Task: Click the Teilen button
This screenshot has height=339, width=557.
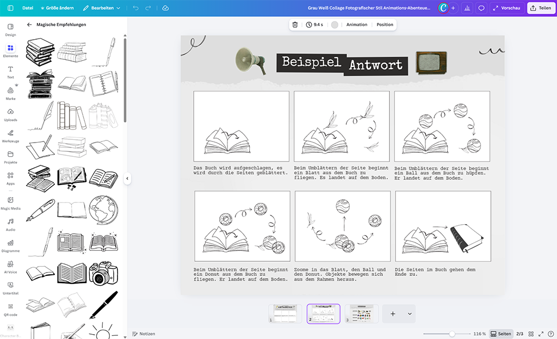Action: 541,8
